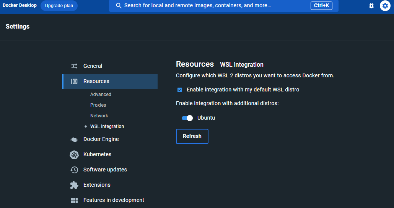Click the settings gear icon in header
The image size is (394, 208).
click(385, 6)
